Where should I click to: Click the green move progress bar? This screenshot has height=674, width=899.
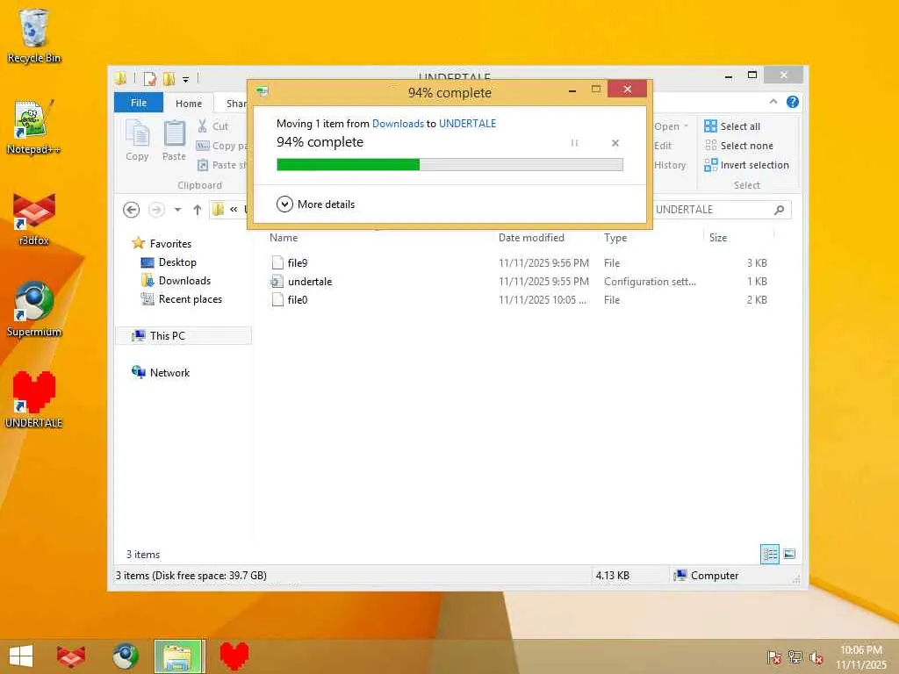[x=450, y=165]
